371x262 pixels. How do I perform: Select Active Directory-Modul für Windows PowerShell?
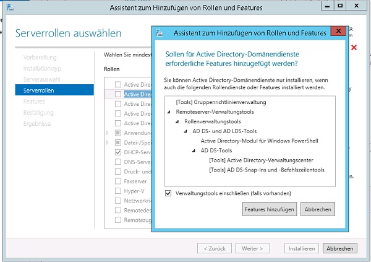[259, 141]
